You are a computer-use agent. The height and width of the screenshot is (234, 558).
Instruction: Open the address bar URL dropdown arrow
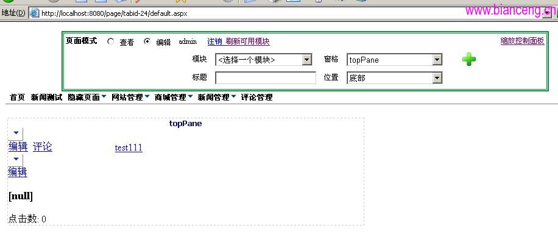[546, 13]
